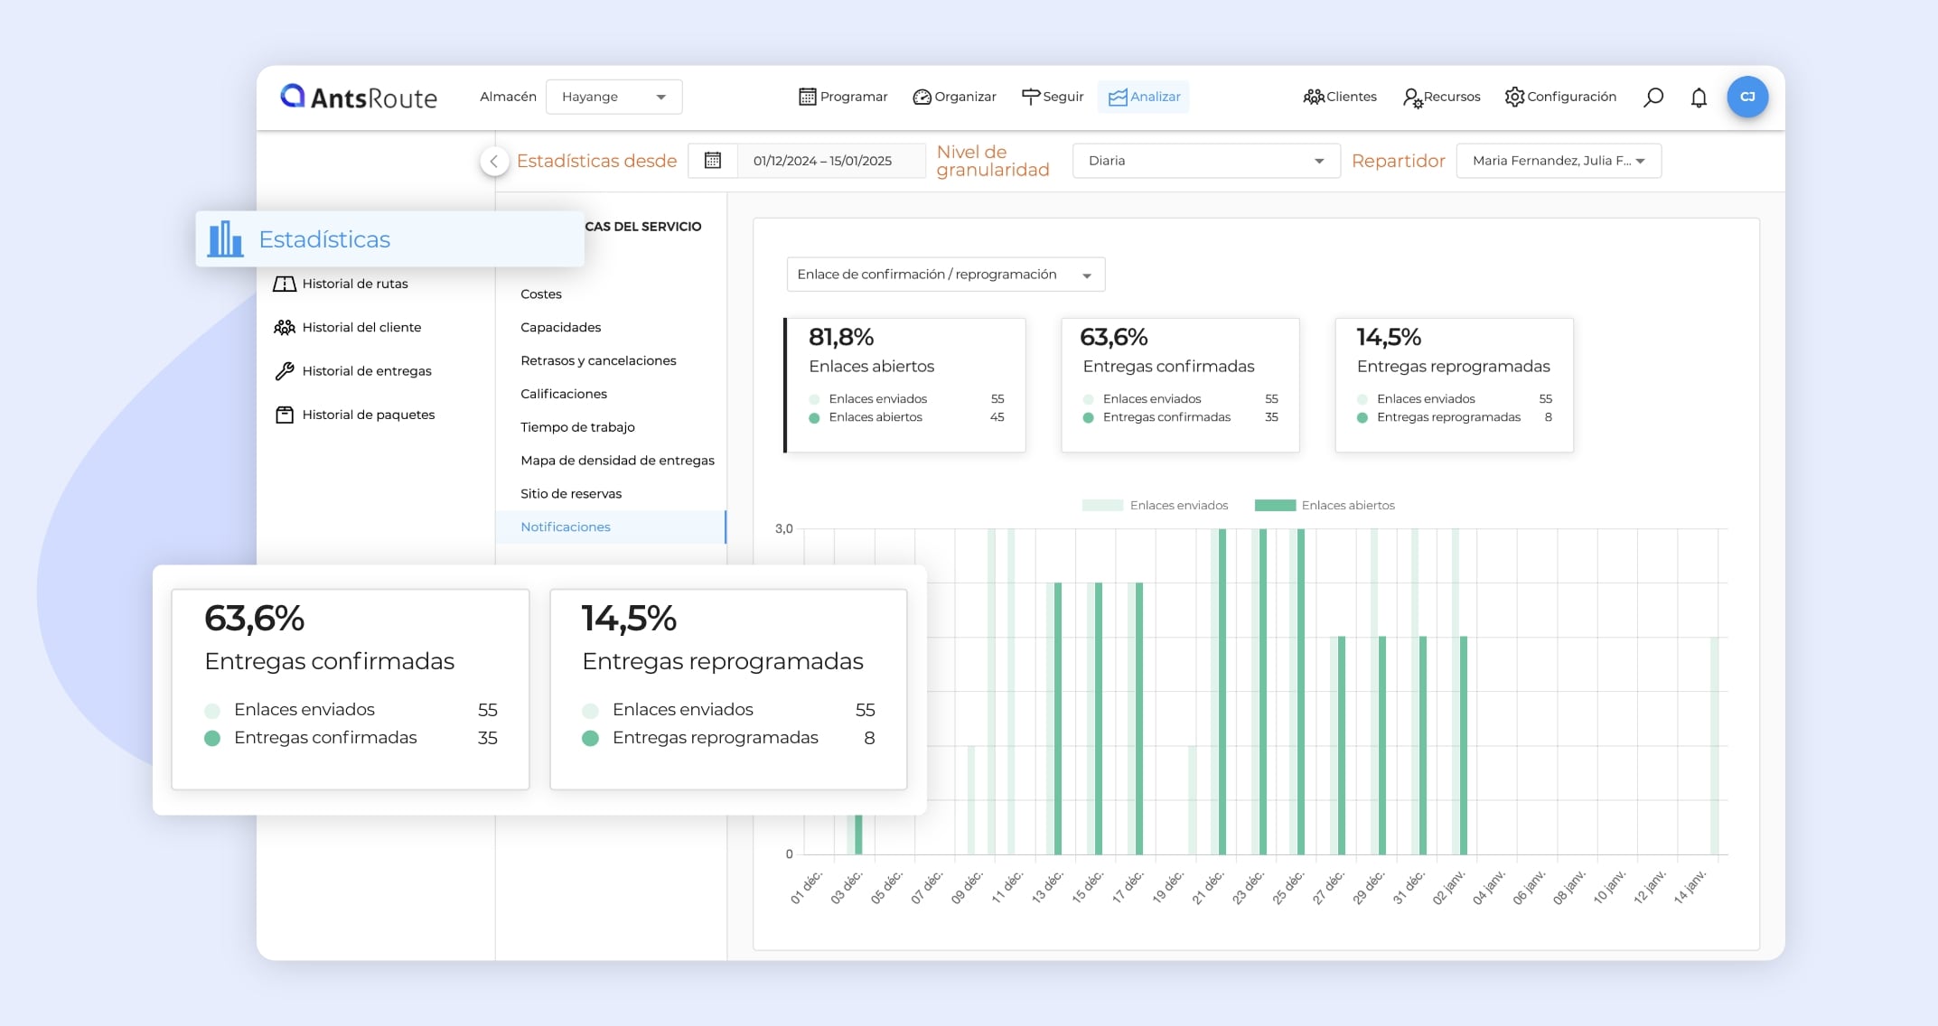Image resolution: width=1938 pixels, height=1026 pixels.
Task: Open the Configuración menu
Action: coord(1560,97)
